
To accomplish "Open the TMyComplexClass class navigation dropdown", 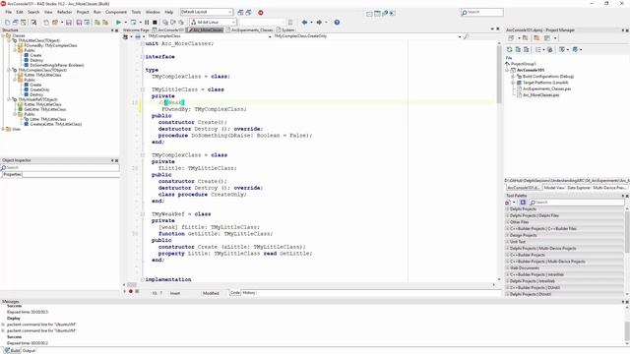I will 270,36.
